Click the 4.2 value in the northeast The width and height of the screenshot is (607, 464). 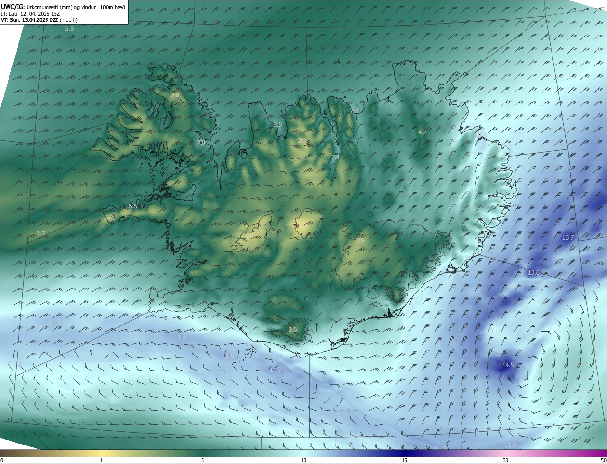tap(423, 132)
